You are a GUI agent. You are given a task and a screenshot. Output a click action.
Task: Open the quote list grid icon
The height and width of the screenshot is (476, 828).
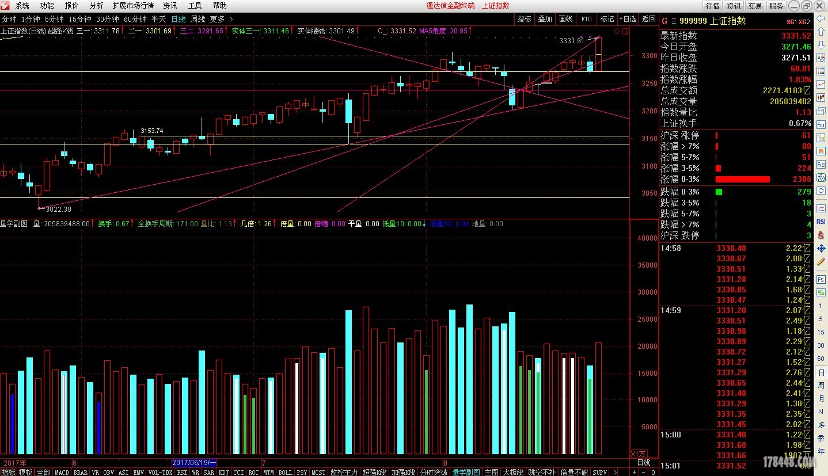pyautogui.click(x=821, y=71)
